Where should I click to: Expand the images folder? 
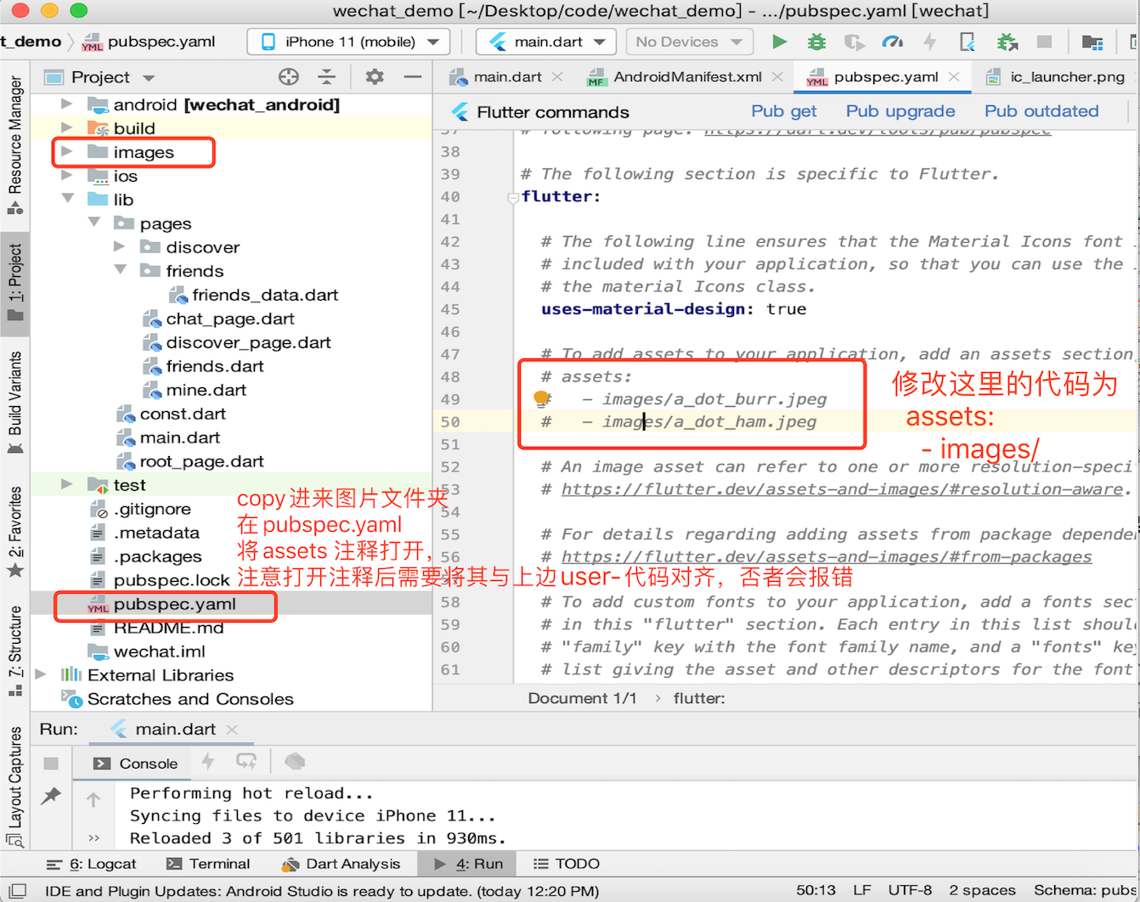pos(67,152)
